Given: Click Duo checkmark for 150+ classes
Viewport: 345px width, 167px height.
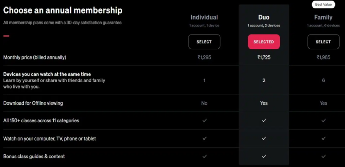Looking at the screenshot, I should 264,121.
